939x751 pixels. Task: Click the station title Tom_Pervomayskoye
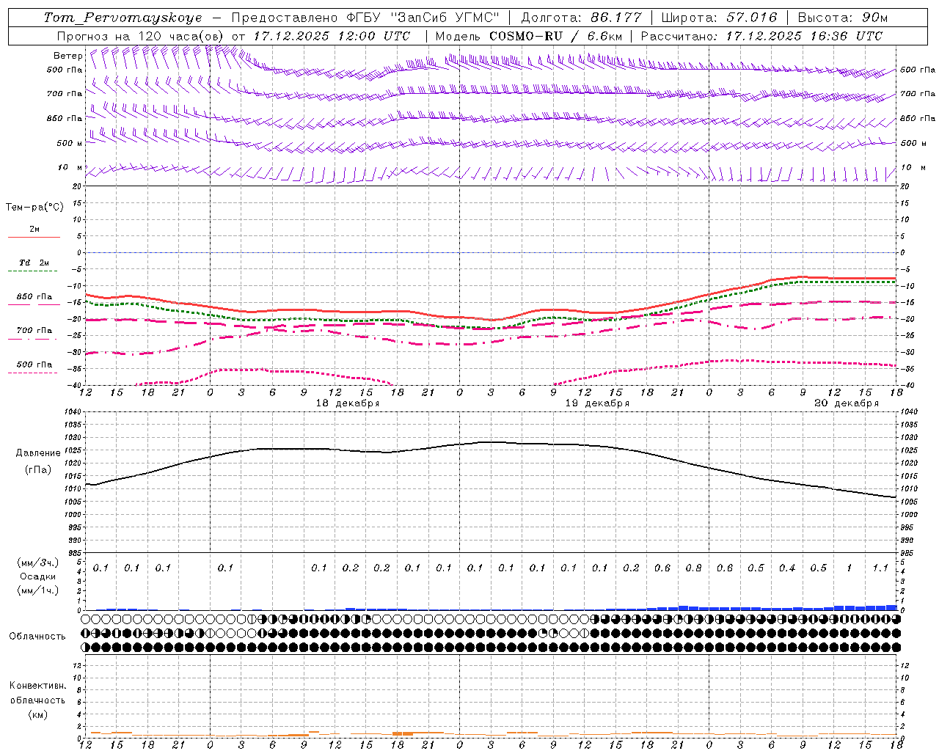pyautogui.click(x=123, y=18)
